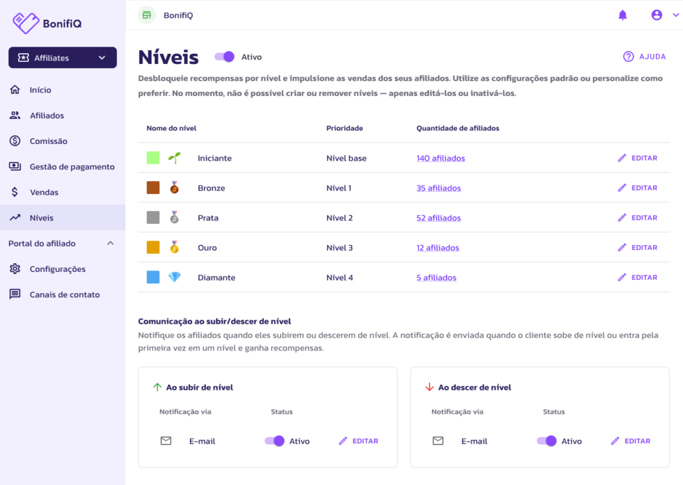The image size is (683, 485).
Task: Open the Affiliates module dropdown
Action: [62, 58]
